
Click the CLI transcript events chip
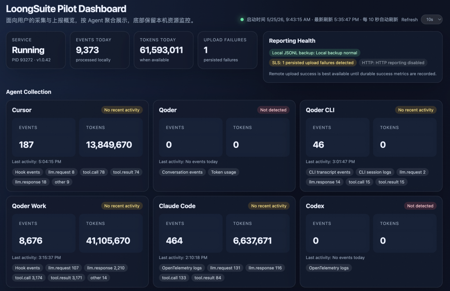click(x=330, y=172)
